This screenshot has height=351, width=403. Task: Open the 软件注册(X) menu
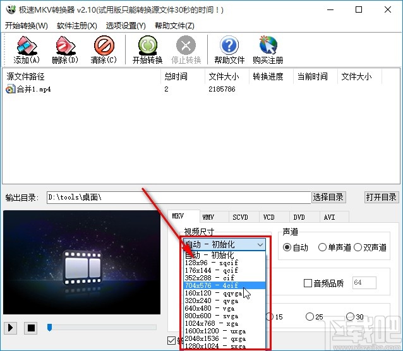click(x=77, y=26)
